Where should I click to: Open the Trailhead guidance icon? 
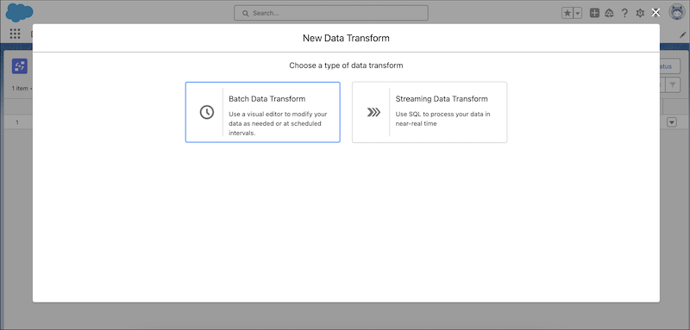point(610,13)
